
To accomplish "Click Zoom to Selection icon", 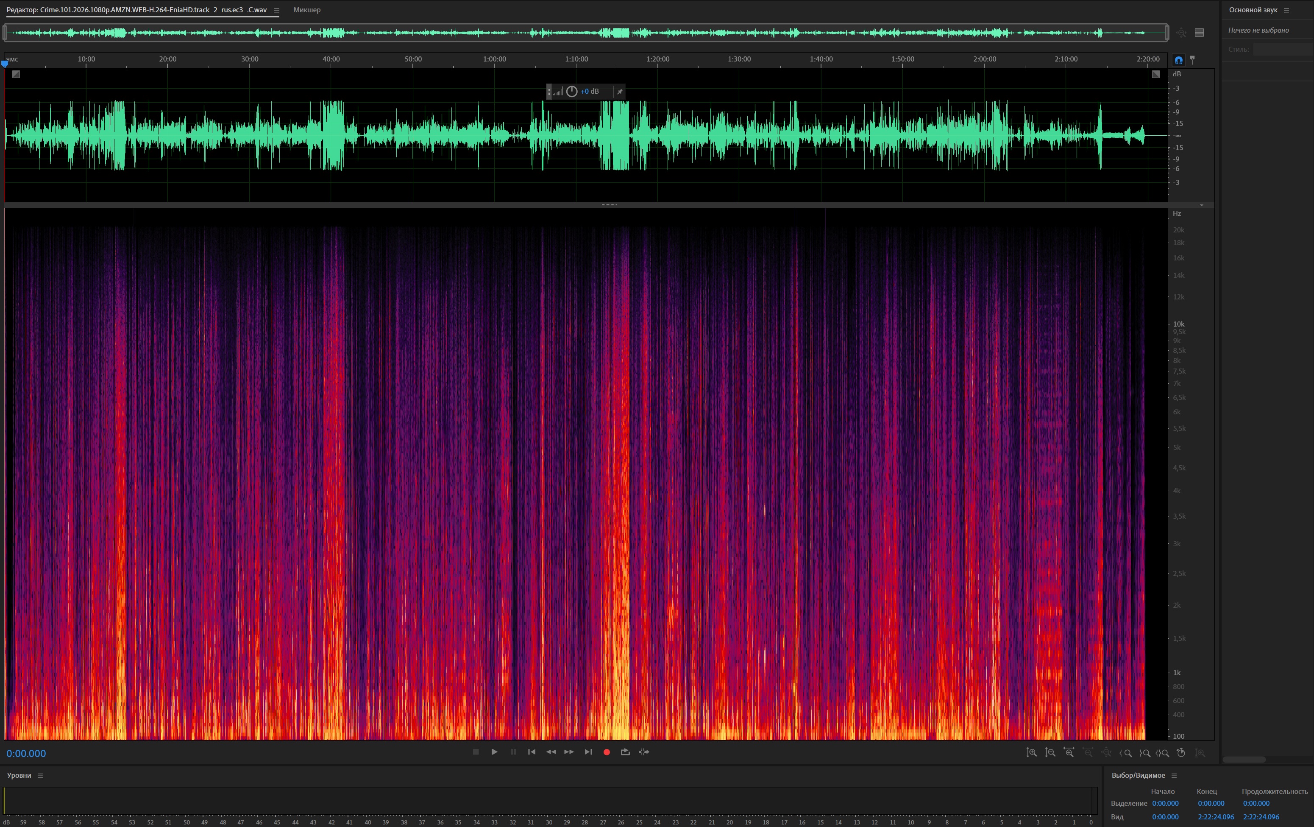I will (x=1163, y=753).
